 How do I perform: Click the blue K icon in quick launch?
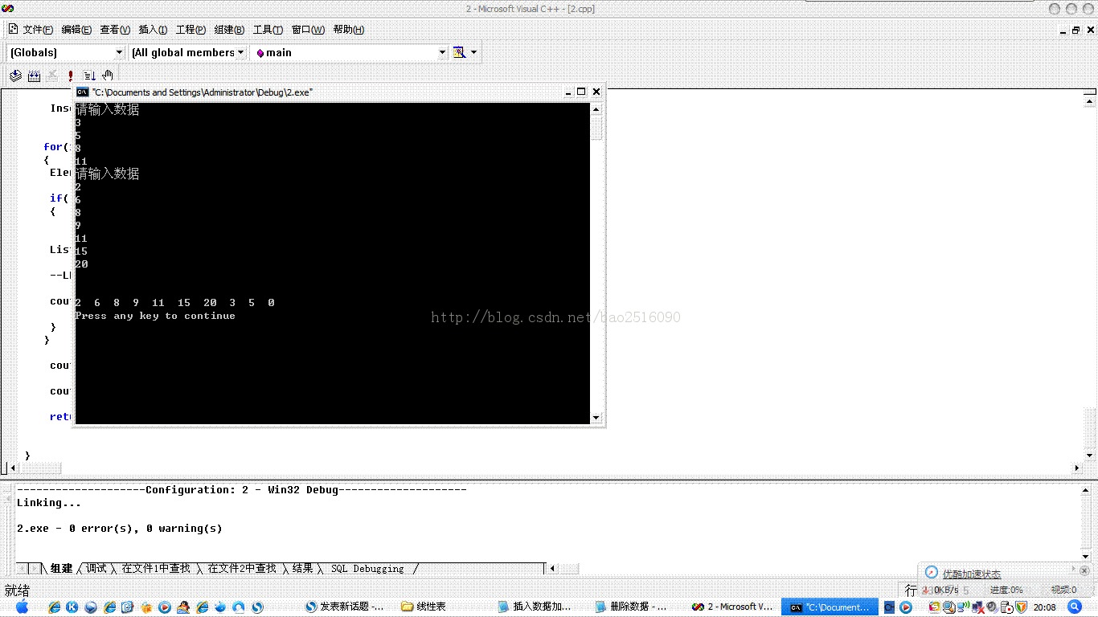tap(72, 607)
